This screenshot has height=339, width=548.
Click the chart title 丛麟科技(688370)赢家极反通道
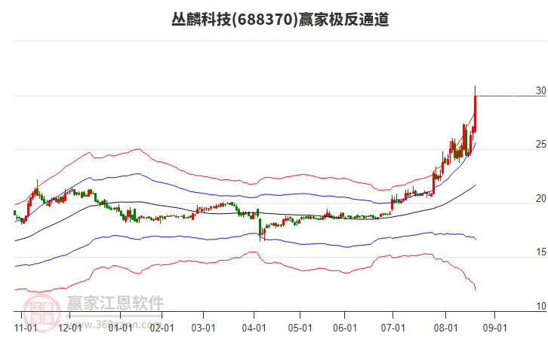point(280,19)
